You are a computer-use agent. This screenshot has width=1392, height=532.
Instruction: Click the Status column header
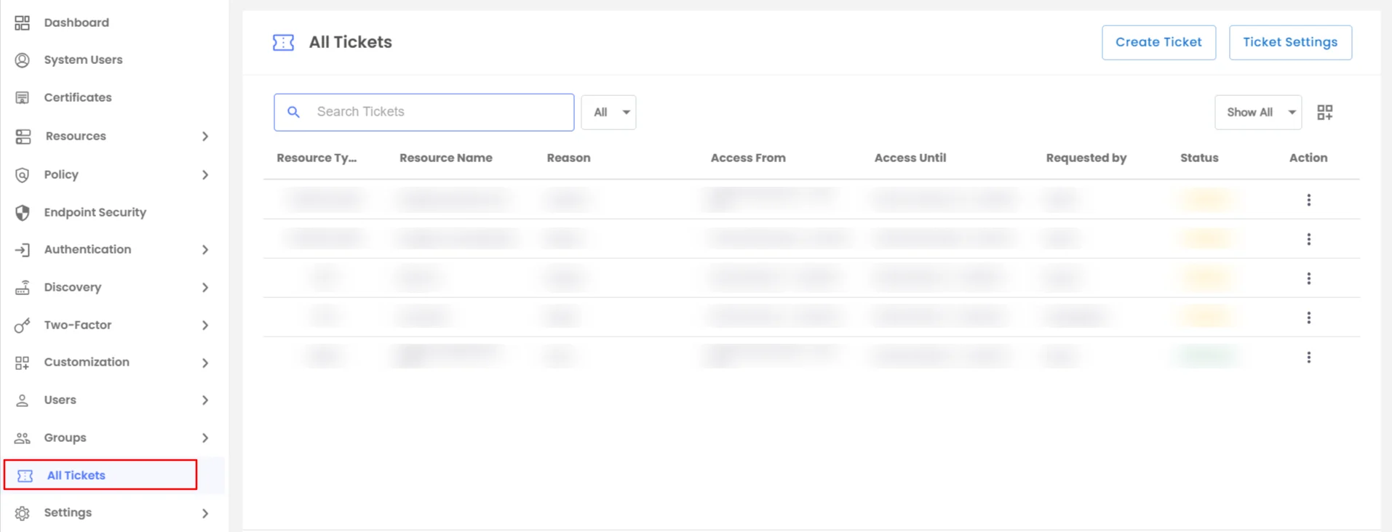click(1198, 158)
